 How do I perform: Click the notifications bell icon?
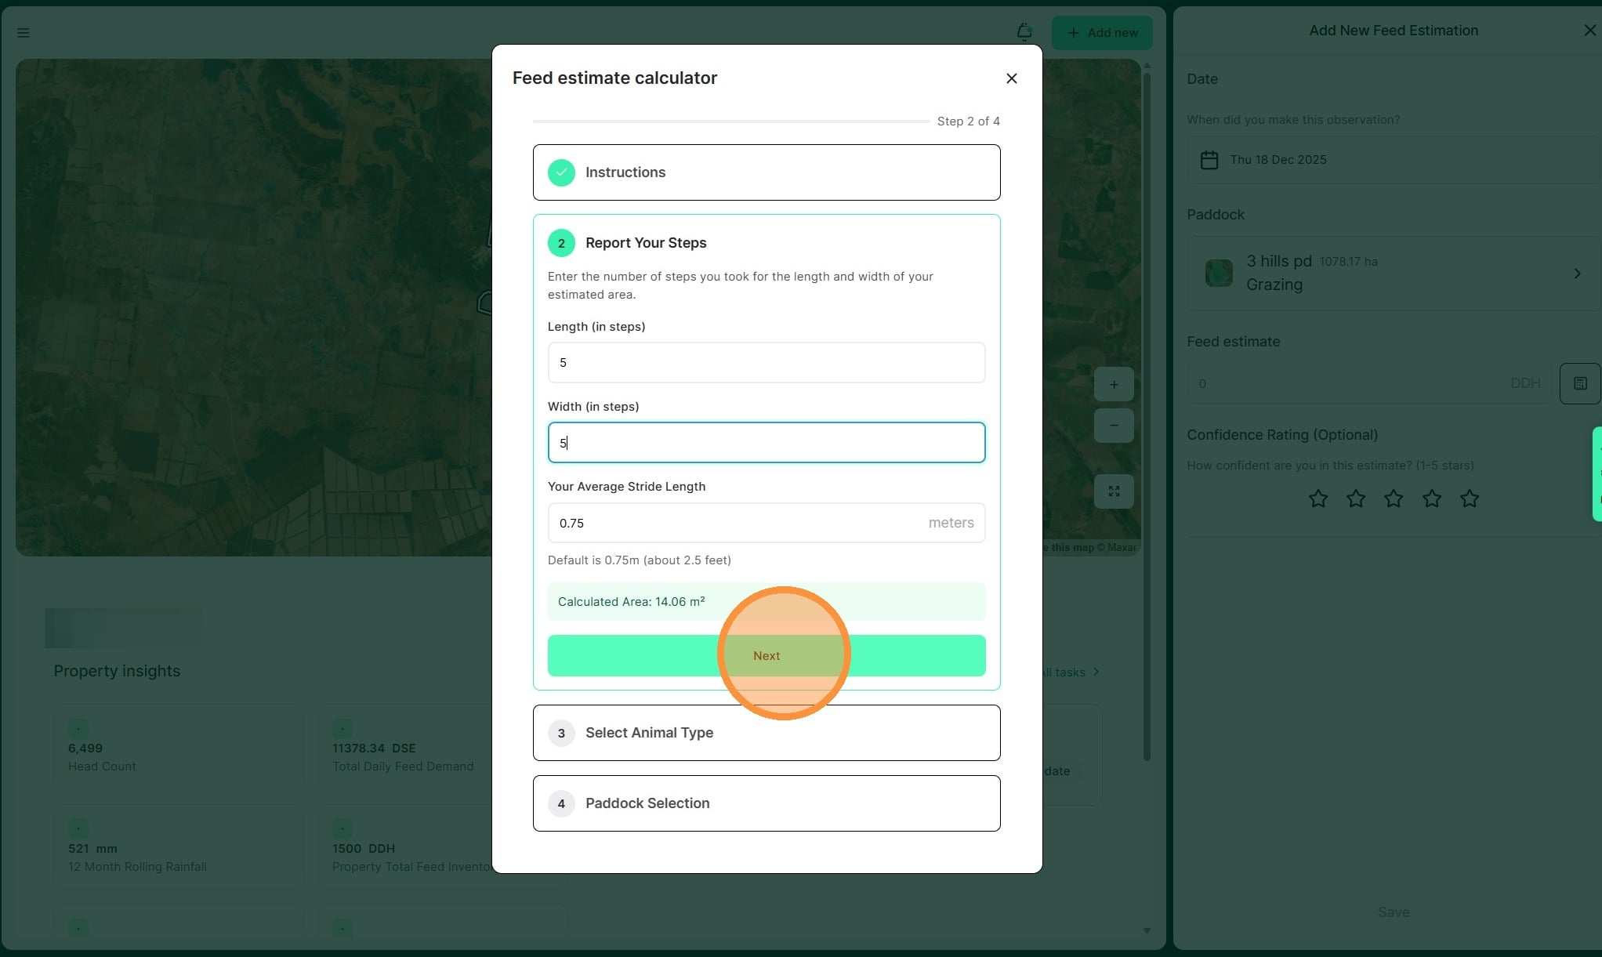pyautogui.click(x=1024, y=32)
